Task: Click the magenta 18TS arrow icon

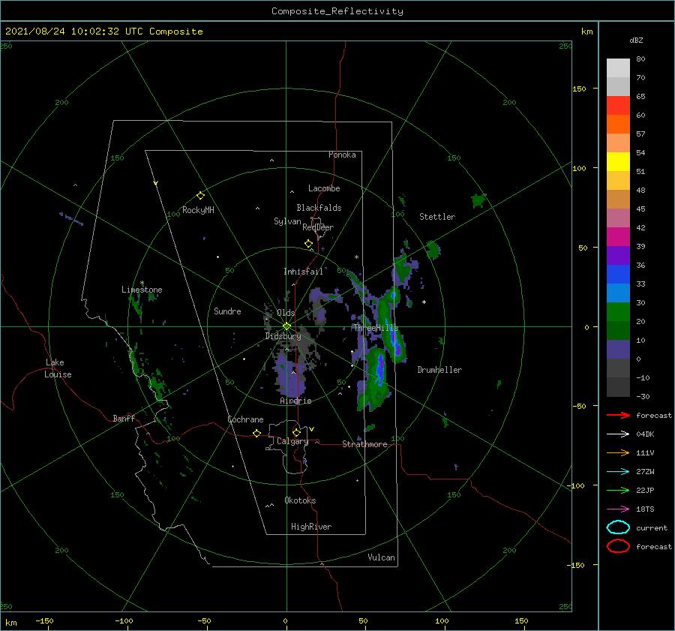Action: [618, 509]
